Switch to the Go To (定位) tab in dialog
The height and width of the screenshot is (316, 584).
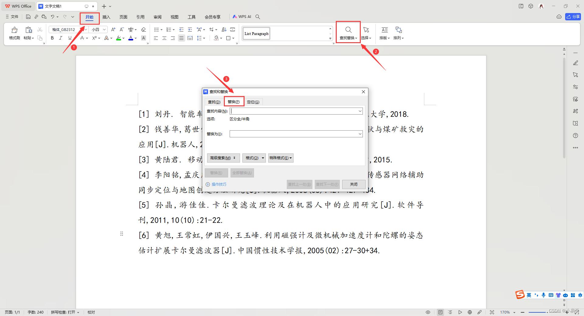pyautogui.click(x=253, y=102)
